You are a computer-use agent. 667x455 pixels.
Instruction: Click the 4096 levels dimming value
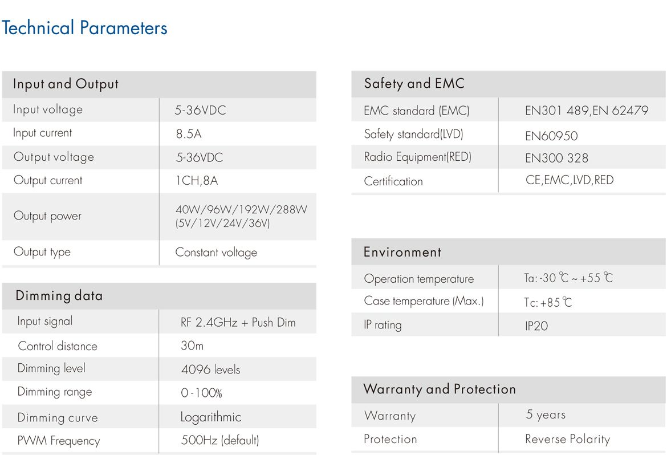click(x=210, y=369)
